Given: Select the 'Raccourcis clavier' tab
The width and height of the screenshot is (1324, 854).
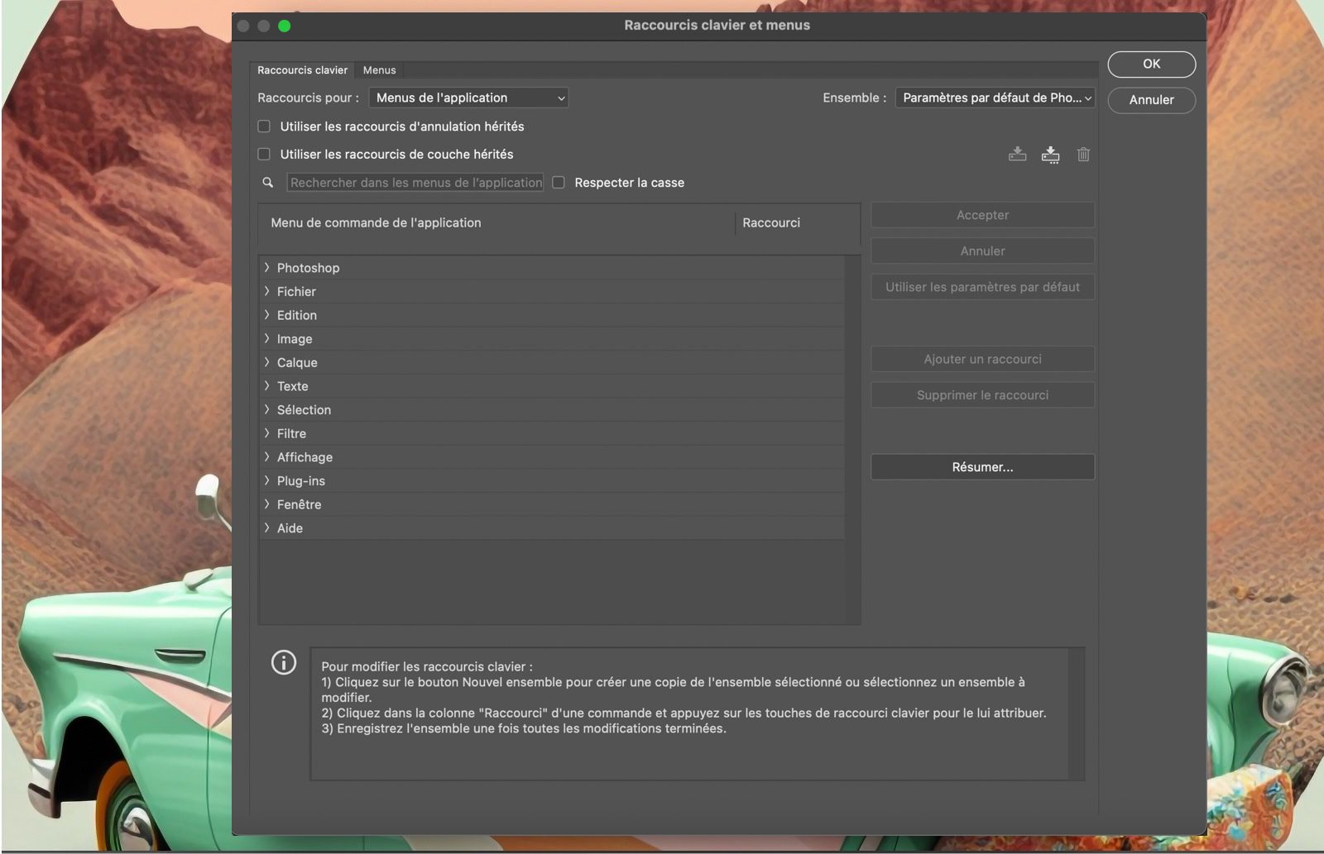Looking at the screenshot, I should pyautogui.click(x=302, y=70).
